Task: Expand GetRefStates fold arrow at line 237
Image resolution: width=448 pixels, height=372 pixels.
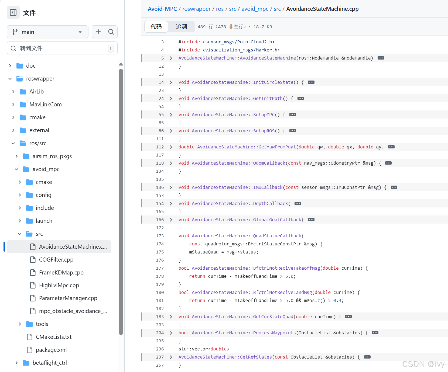Action: click(x=171, y=357)
